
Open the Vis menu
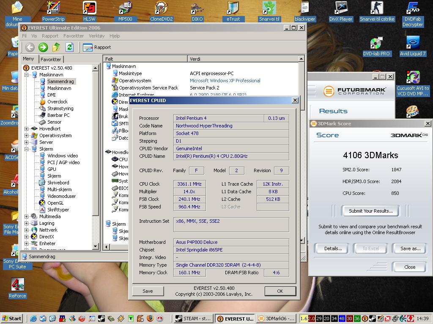tap(34, 36)
